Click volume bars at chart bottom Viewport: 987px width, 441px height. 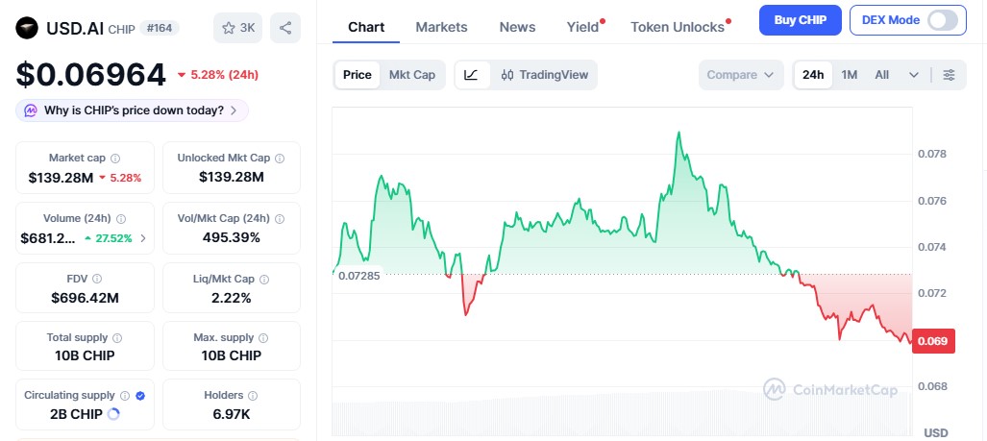tap(621, 413)
